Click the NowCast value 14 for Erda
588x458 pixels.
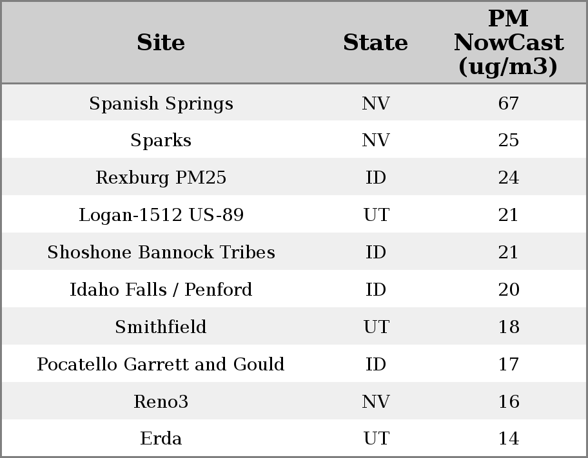coord(508,439)
